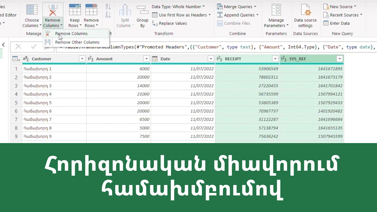
Task: Open the Choose Columns button
Action: (x=32, y=15)
